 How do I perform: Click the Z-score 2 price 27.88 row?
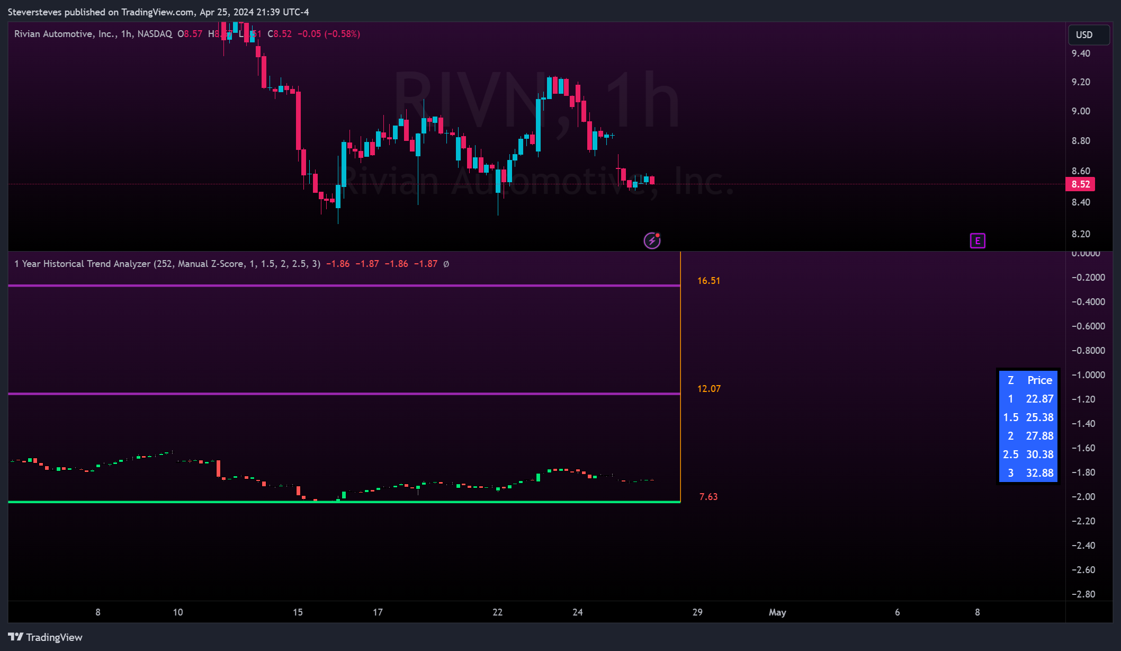[x=1028, y=436]
